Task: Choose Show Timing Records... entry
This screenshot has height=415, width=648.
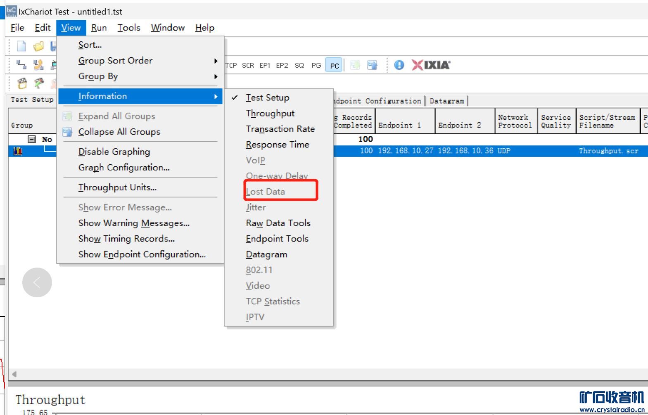Action: pyautogui.click(x=140, y=239)
